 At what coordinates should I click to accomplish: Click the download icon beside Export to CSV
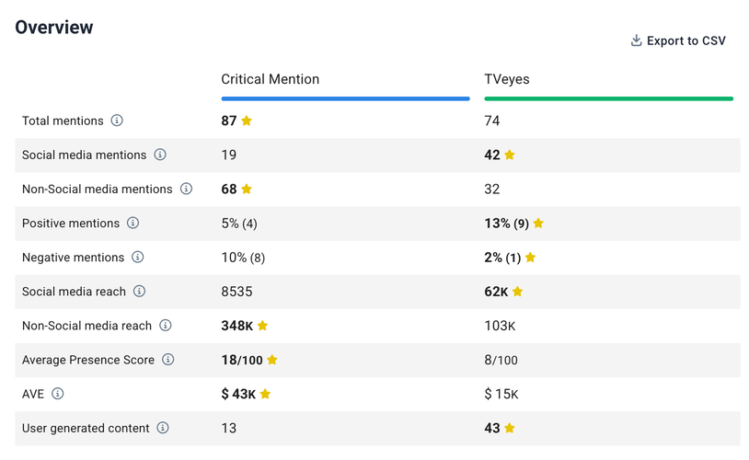[636, 40]
